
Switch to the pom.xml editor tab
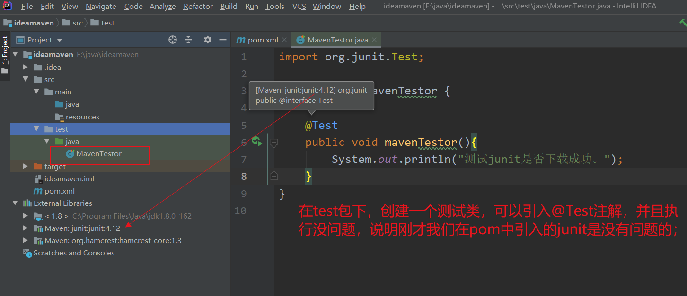tap(257, 40)
